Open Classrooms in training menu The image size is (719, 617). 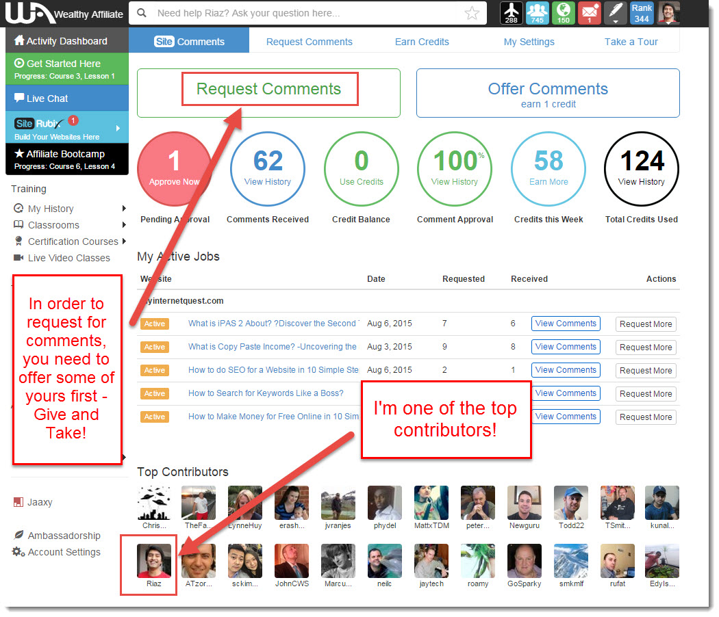[53, 225]
